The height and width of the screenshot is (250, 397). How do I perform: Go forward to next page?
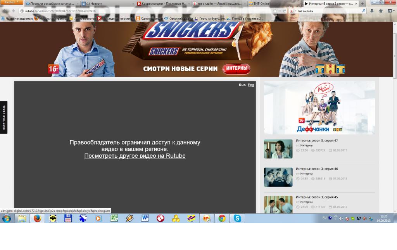(13, 11)
